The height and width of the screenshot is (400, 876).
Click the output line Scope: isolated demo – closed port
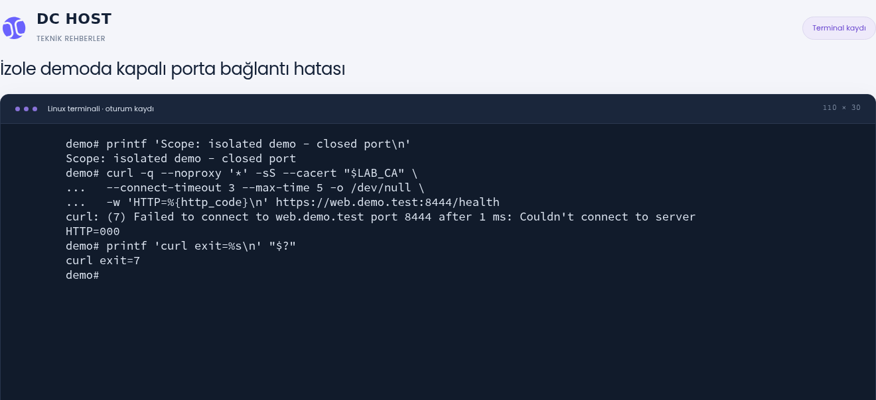[x=181, y=158]
